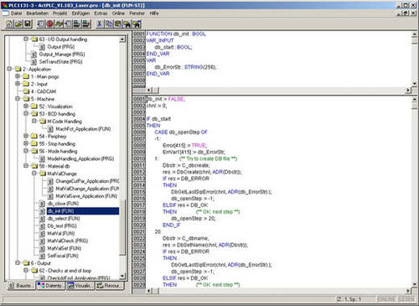Select MatValCheck (PRG) in the tree
Screen dimensions: 419x306
[68, 241]
